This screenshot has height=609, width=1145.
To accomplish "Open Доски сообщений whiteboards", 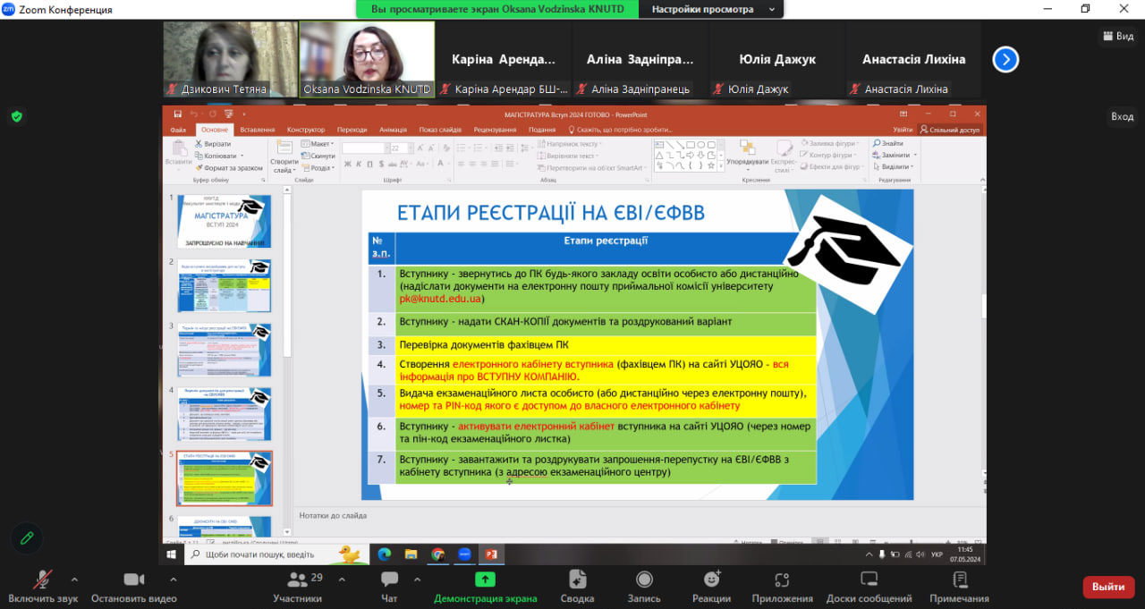I will tap(869, 587).
